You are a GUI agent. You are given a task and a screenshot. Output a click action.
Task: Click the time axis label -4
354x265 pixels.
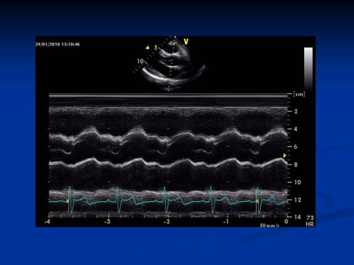coord(47,222)
